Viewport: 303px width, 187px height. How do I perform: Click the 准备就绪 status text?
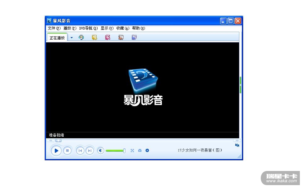click(56, 135)
